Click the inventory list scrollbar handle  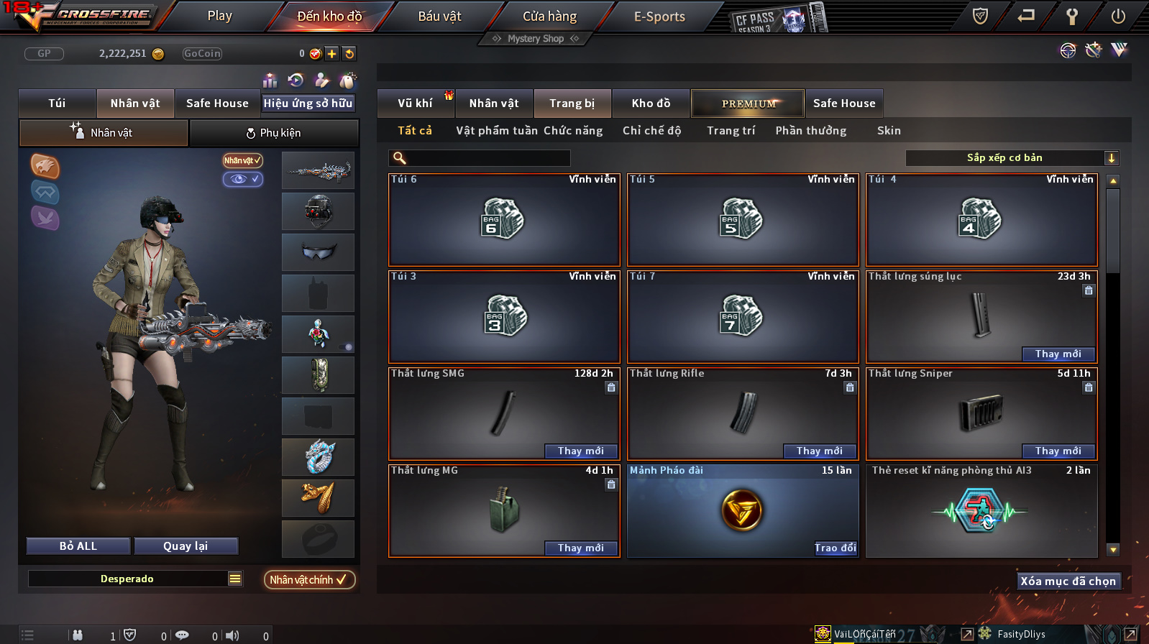click(x=1113, y=231)
